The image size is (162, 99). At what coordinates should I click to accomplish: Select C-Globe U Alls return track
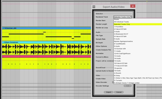138,78
